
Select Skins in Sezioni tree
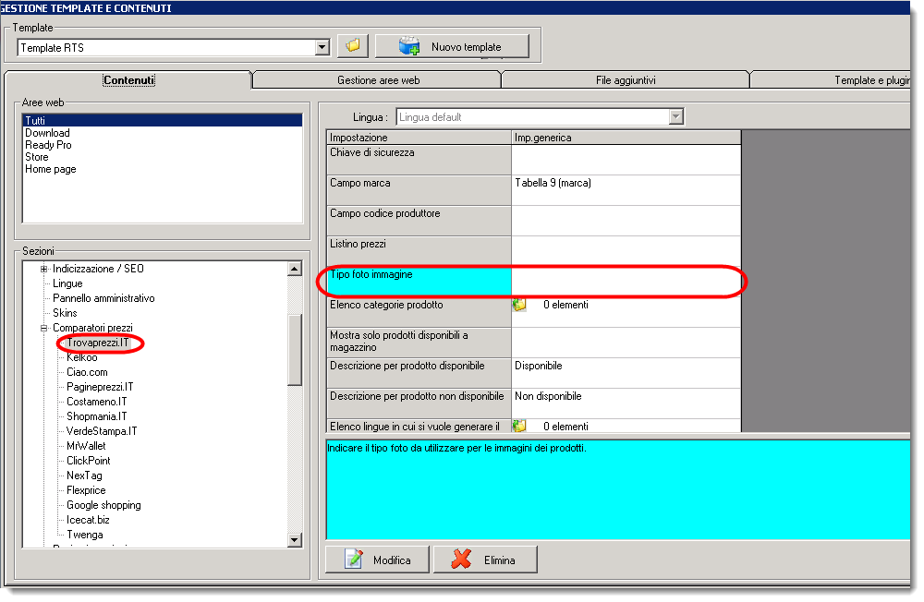pos(65,313)
